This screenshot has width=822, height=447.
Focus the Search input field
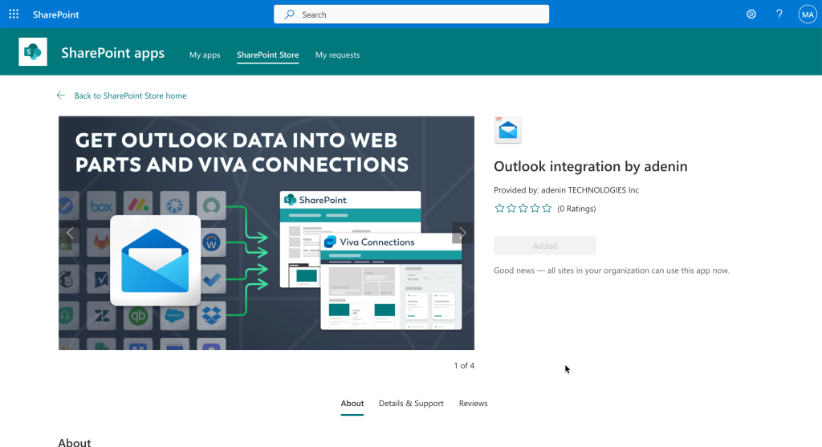tap(412, 14)
